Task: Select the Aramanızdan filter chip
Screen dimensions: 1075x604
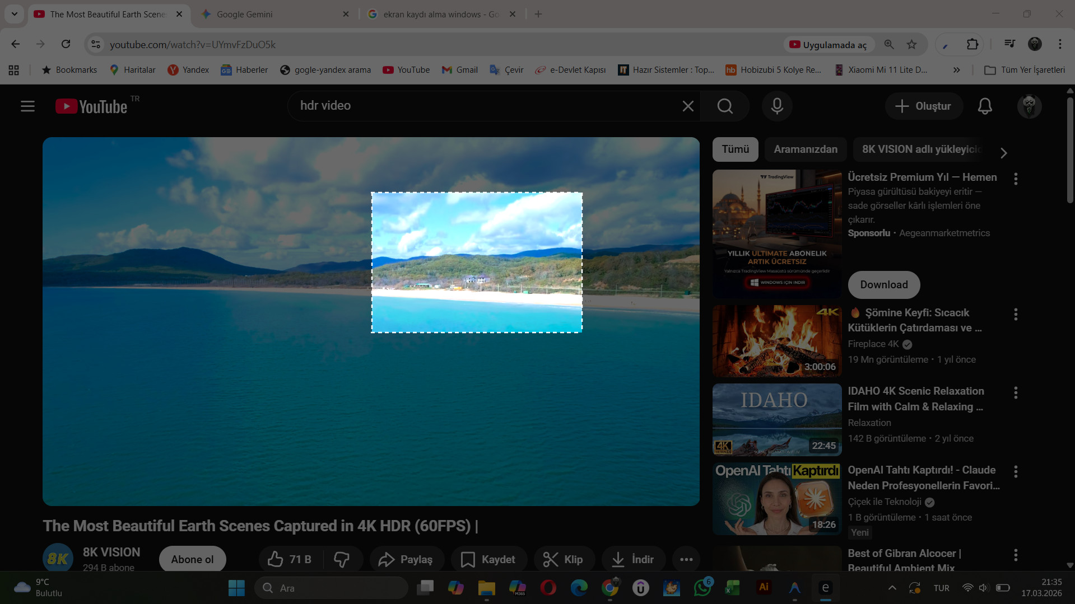Action: [805, 149]
